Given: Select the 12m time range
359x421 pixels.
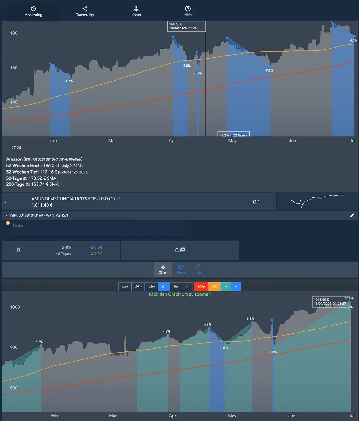Looking at the screenshot, I should [x=151, y=287].
